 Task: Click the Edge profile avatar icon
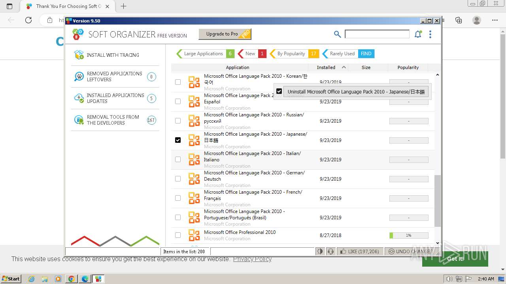pyautogui.click(x=477, y=20)
